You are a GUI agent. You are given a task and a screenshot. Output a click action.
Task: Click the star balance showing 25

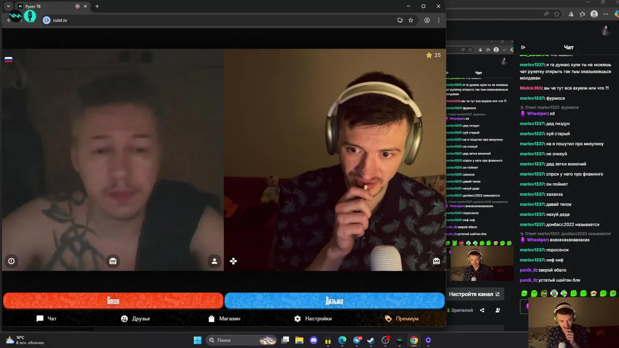tap(433, 55)
